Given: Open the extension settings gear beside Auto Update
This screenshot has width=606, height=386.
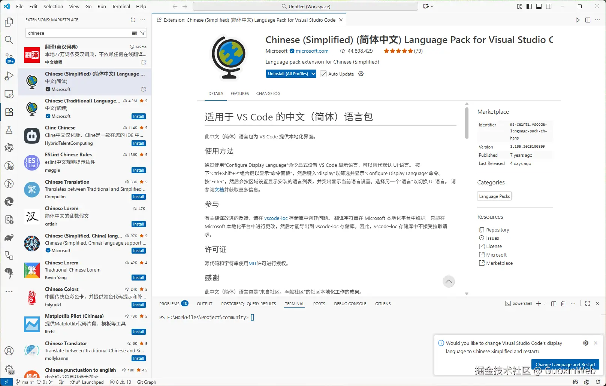Looking at the screenshot, I should tap(361, 74).
